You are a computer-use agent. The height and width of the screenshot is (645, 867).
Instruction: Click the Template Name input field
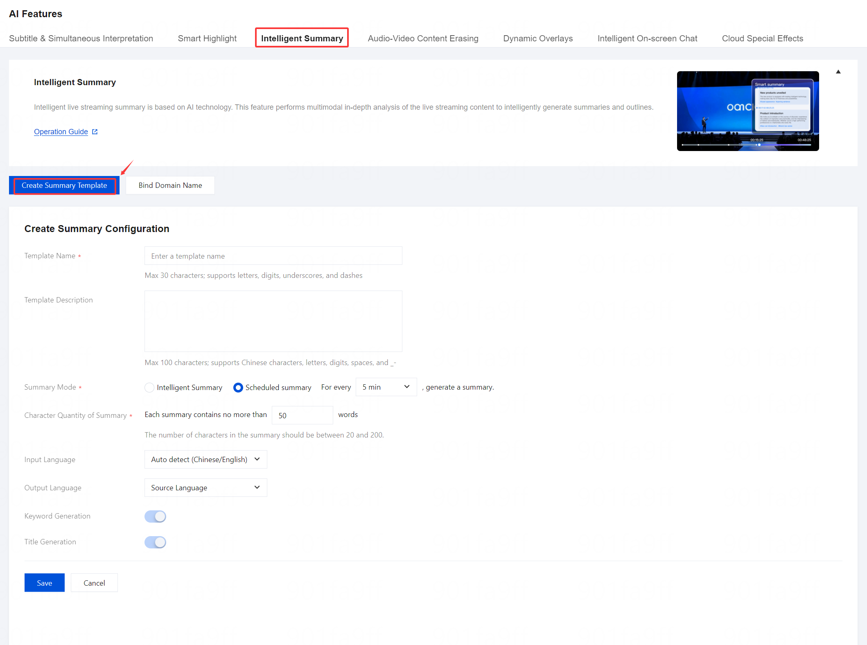pyautogui.click(x=273, y=256)
